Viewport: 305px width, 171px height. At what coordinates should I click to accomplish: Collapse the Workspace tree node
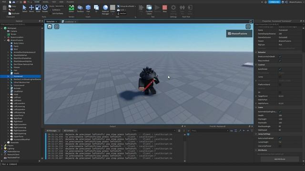tap(2, 28)
